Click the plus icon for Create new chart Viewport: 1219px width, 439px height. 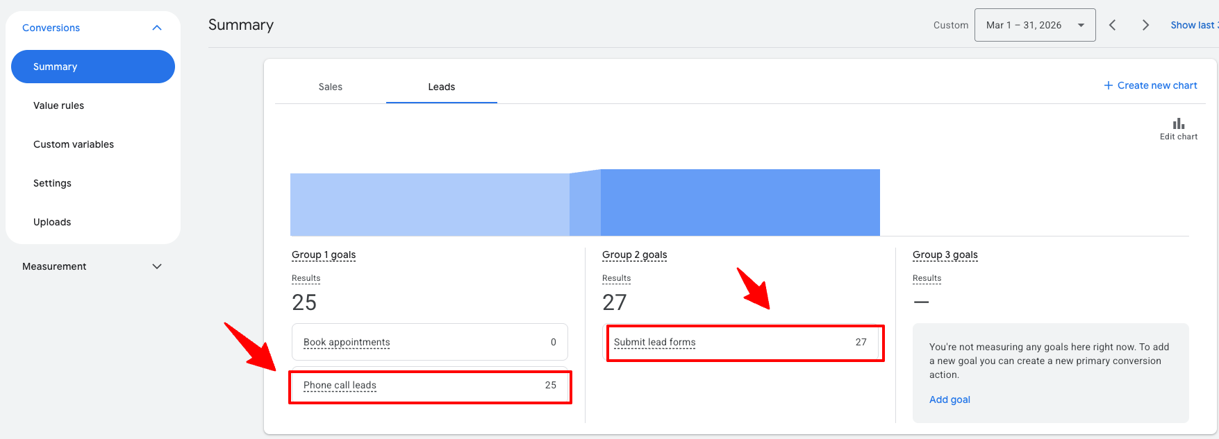[1109, 85]
